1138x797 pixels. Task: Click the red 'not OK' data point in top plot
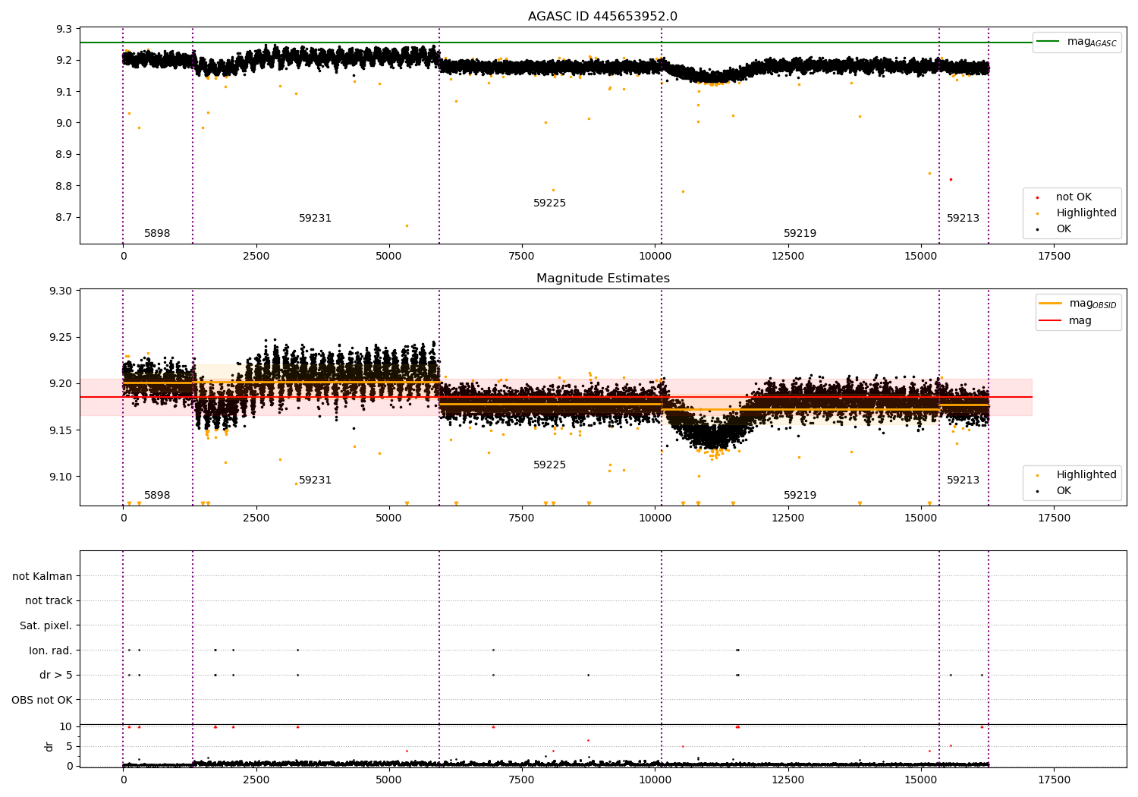pyautogui.click(x=951, y=179)
